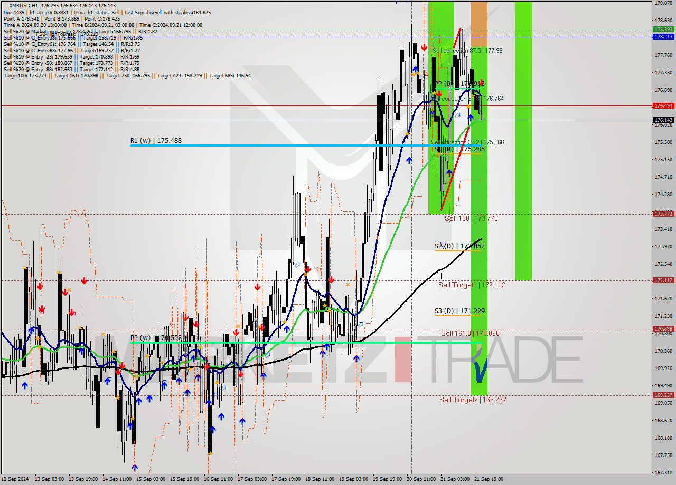Click the '18 Sep 11:00' time label
This screenshot has height=485, width=676.
click(x=320, y=479)
